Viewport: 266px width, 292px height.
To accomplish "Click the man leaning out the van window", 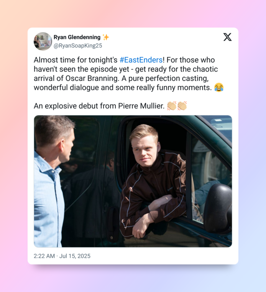I will (153, 180).
